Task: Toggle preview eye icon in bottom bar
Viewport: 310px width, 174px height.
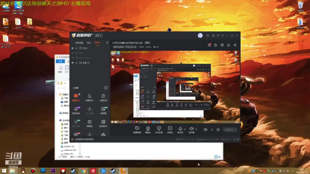Action: 212,130
